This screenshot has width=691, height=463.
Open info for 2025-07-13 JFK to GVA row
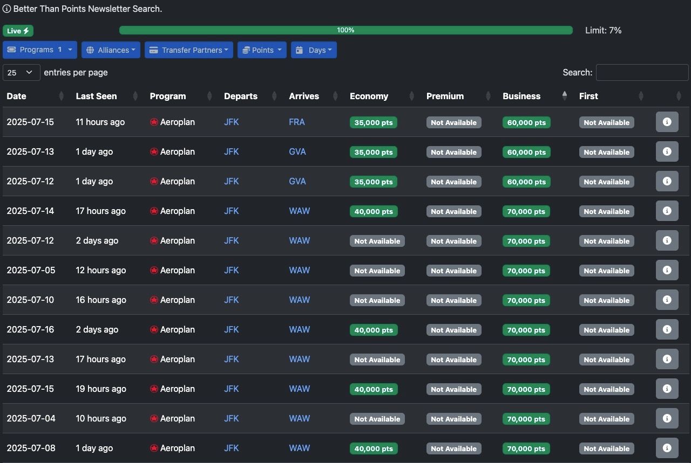pos(667,151)
